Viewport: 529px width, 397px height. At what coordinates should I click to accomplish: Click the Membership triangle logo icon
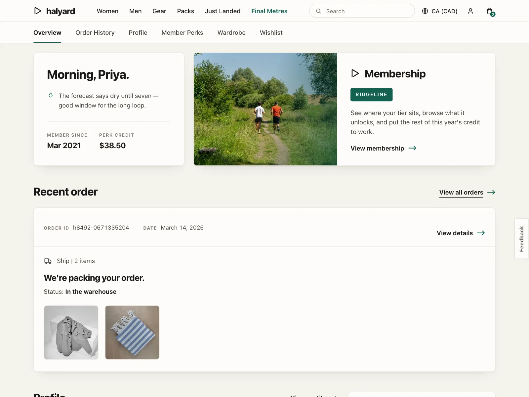(355, 73)
